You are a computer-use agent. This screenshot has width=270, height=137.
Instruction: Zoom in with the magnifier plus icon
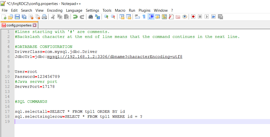(x=106, y=17)
